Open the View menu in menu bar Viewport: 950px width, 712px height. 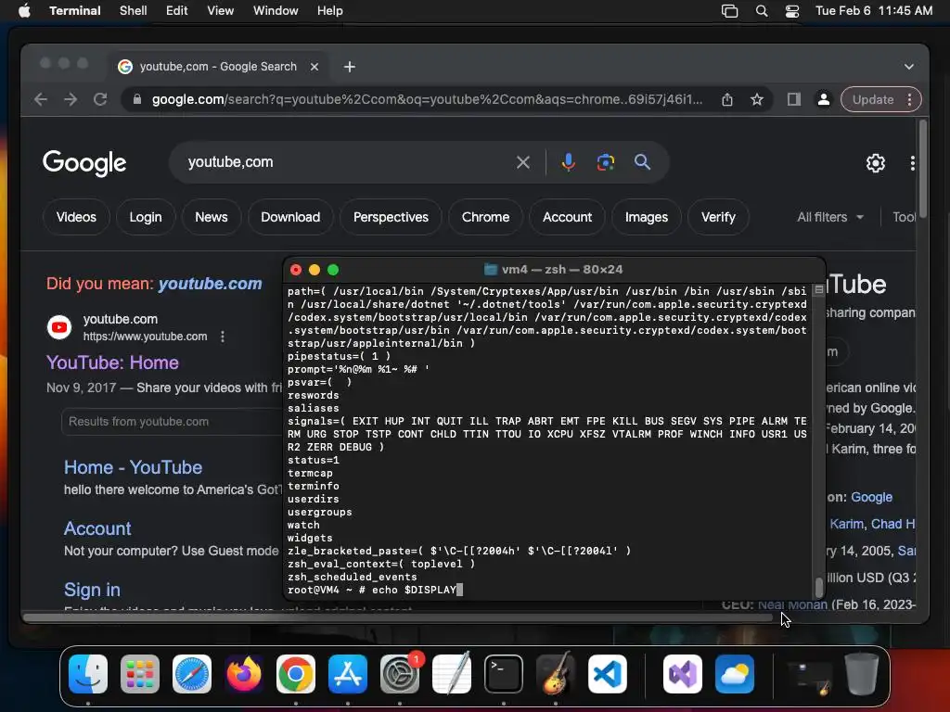(x=220, y=11)
